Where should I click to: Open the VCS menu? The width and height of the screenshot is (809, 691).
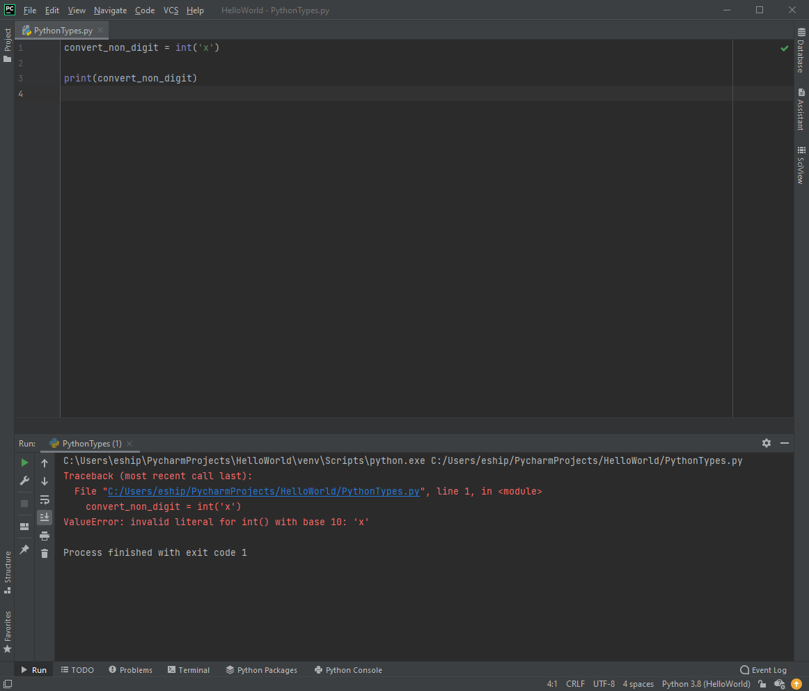point(171,10)
